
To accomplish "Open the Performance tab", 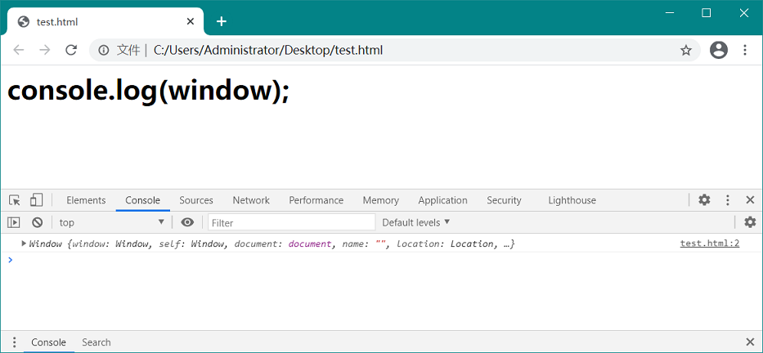I will [x=316, y=200].
